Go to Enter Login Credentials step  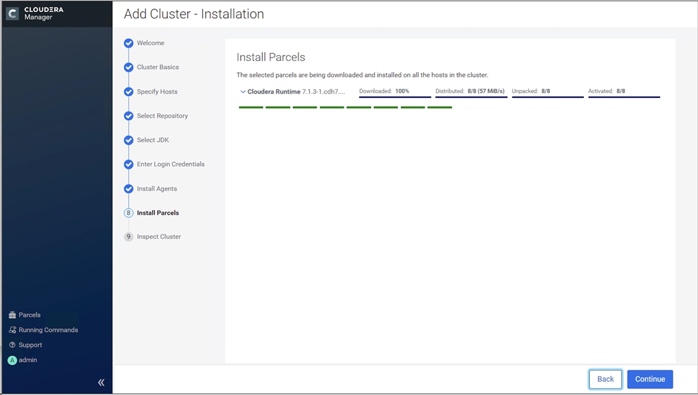tap(171, 164)
